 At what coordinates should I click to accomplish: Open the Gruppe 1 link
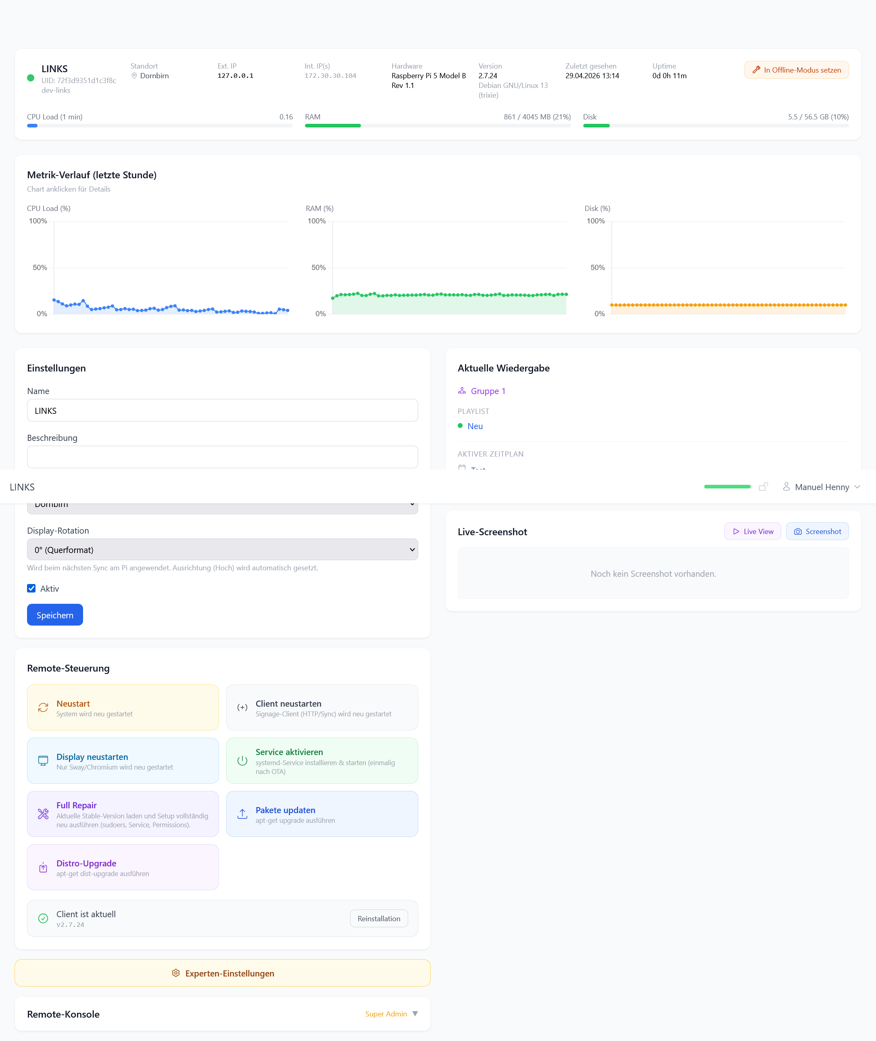[488, 391]
